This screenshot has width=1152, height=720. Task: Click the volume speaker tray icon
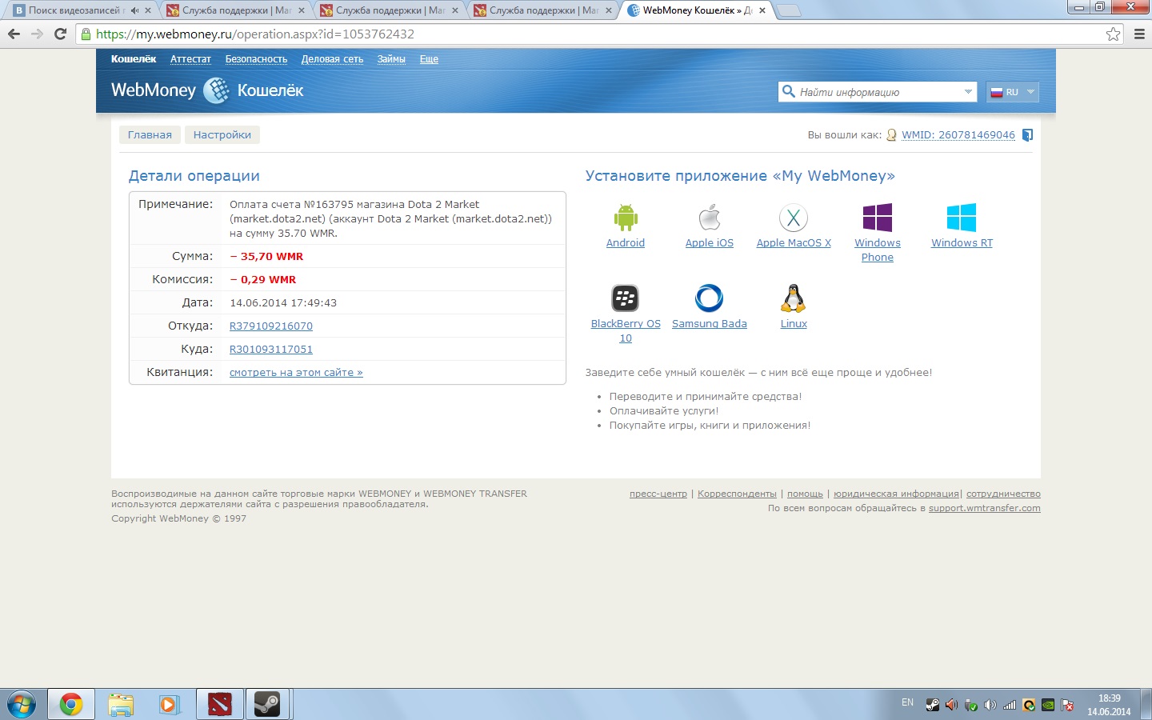click(990, 705)
